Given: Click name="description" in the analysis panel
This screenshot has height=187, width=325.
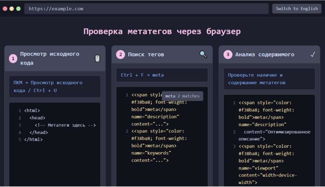Looking at the screenshot, I should tap(262, 124).
